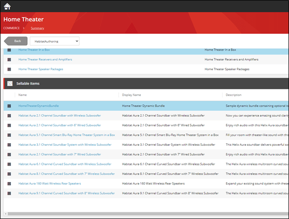Select description 'Now you can experience amazing sound'
Viewport: 289px width, 219px height.
(x=257, y=116)
